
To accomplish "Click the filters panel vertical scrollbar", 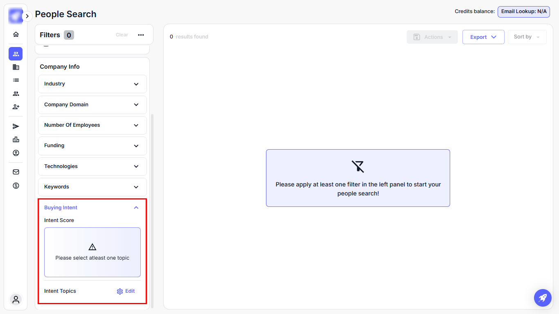I will pyautogui.click(x=153, y=204).
